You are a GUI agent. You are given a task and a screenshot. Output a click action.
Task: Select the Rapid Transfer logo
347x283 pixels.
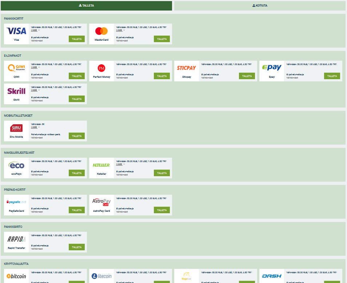(x=16, y=239)
